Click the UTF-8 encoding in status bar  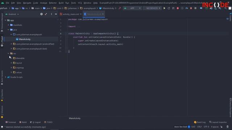(206, 127)
